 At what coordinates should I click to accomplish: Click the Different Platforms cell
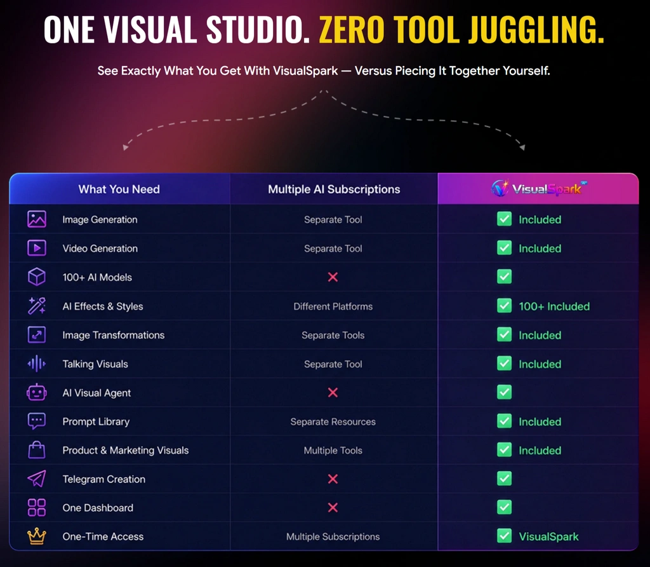click(333, 306)
